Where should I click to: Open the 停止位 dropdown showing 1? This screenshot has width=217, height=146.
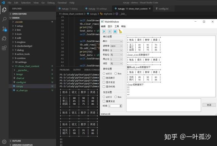(116, 59)
